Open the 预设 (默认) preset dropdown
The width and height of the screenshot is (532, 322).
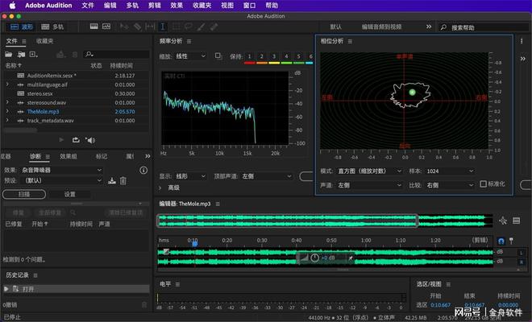[x=61, y=180]
